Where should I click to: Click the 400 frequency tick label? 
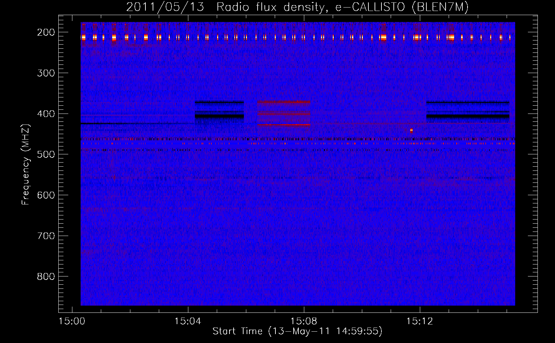[46, 114]
